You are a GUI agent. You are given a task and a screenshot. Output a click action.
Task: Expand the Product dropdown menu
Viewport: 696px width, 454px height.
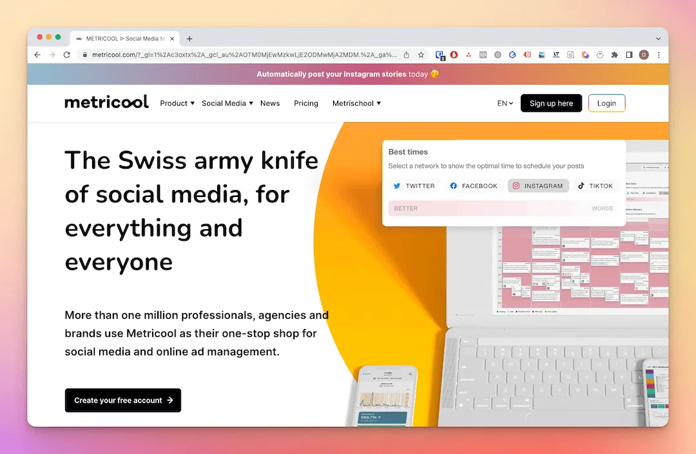coord(177,103)
